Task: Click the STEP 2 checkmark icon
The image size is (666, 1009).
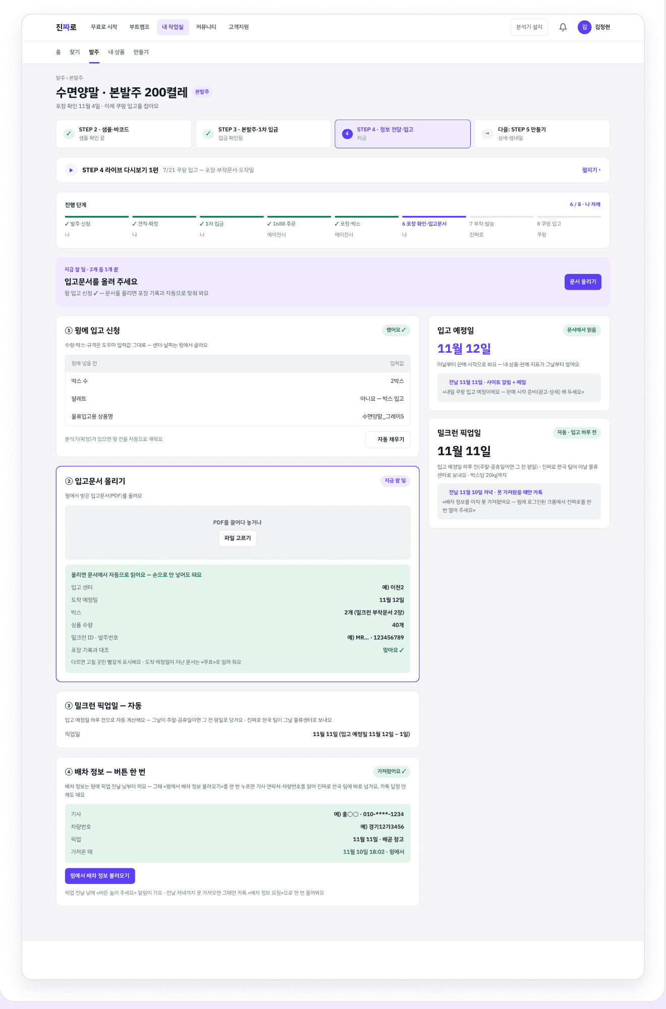Action: [69, 134]
